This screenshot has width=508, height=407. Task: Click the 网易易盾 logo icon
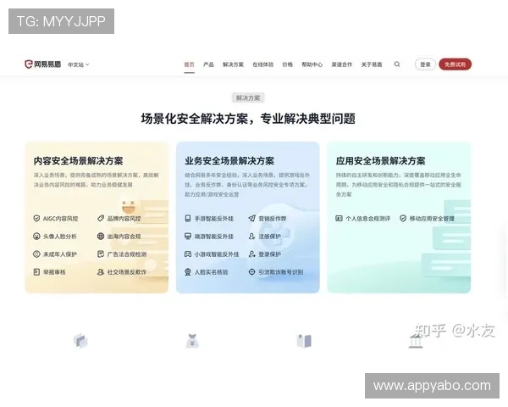29,64
